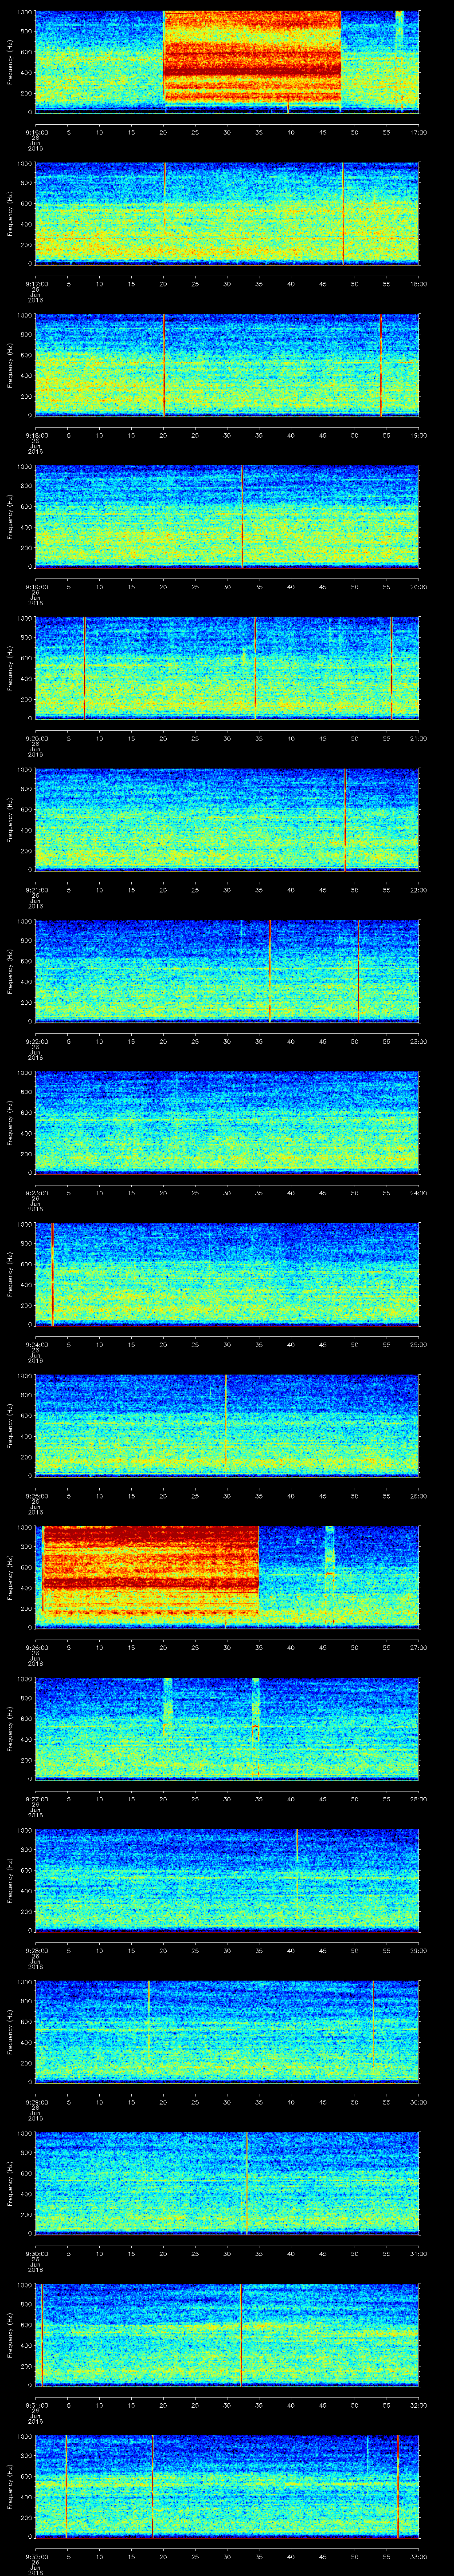The height and width of the screenshot is (2576, 454).
Task: Click the red spike near 48 s in the 9:21:00 spectrogram
Action: pos(345,819)
